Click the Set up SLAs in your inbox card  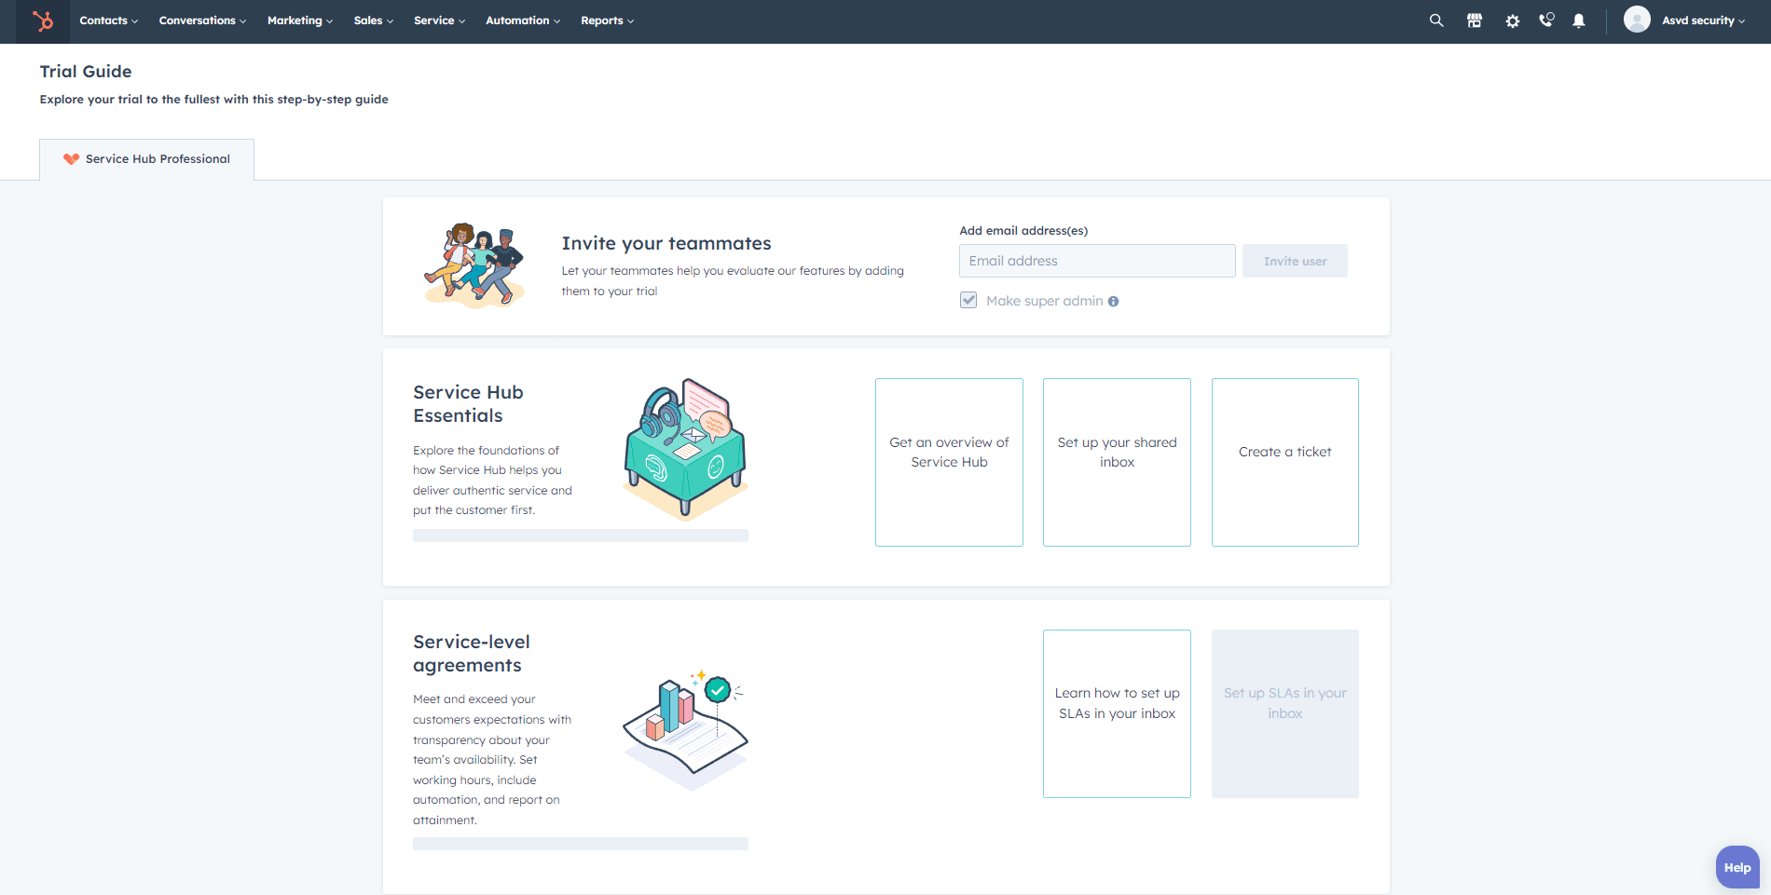coord(1285,713)
